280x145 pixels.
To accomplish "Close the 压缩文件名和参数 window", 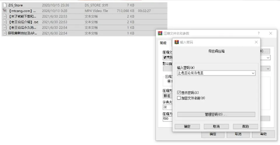I will click(271, 33).
